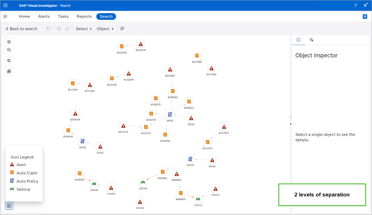Viewport: 372px width, 215px height.
Task: Select Alert node 8314913
Action: 224,127
